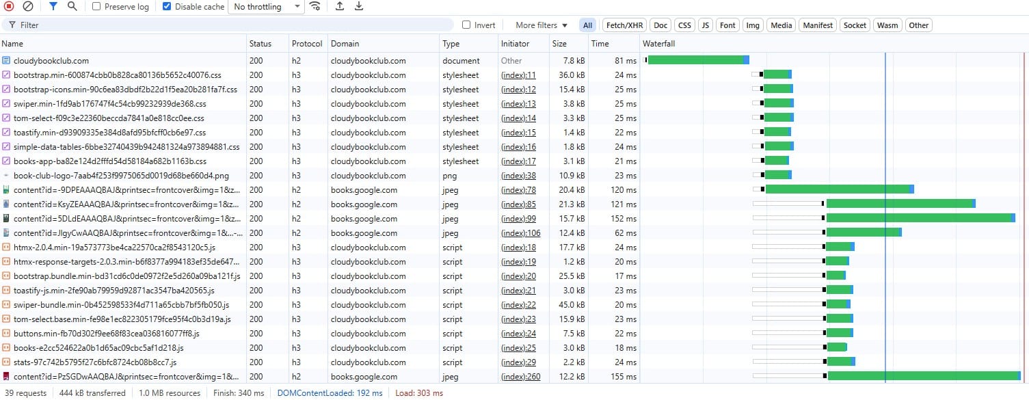Toggle the filter funnel icon

[53, 6]
